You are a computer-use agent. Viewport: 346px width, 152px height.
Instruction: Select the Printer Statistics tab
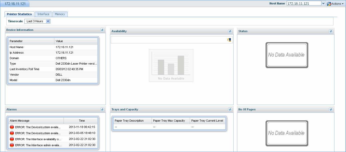(x=19, y=14)
